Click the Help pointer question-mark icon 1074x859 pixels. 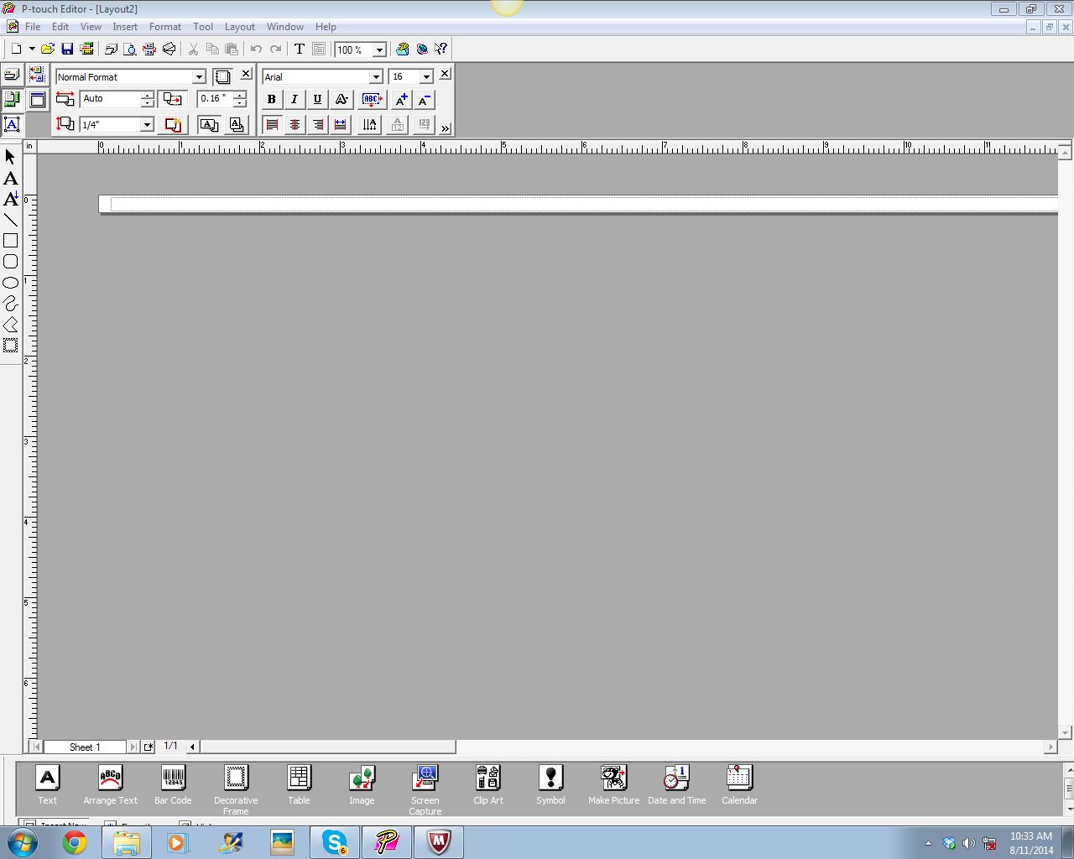click(x=441, y=49)
